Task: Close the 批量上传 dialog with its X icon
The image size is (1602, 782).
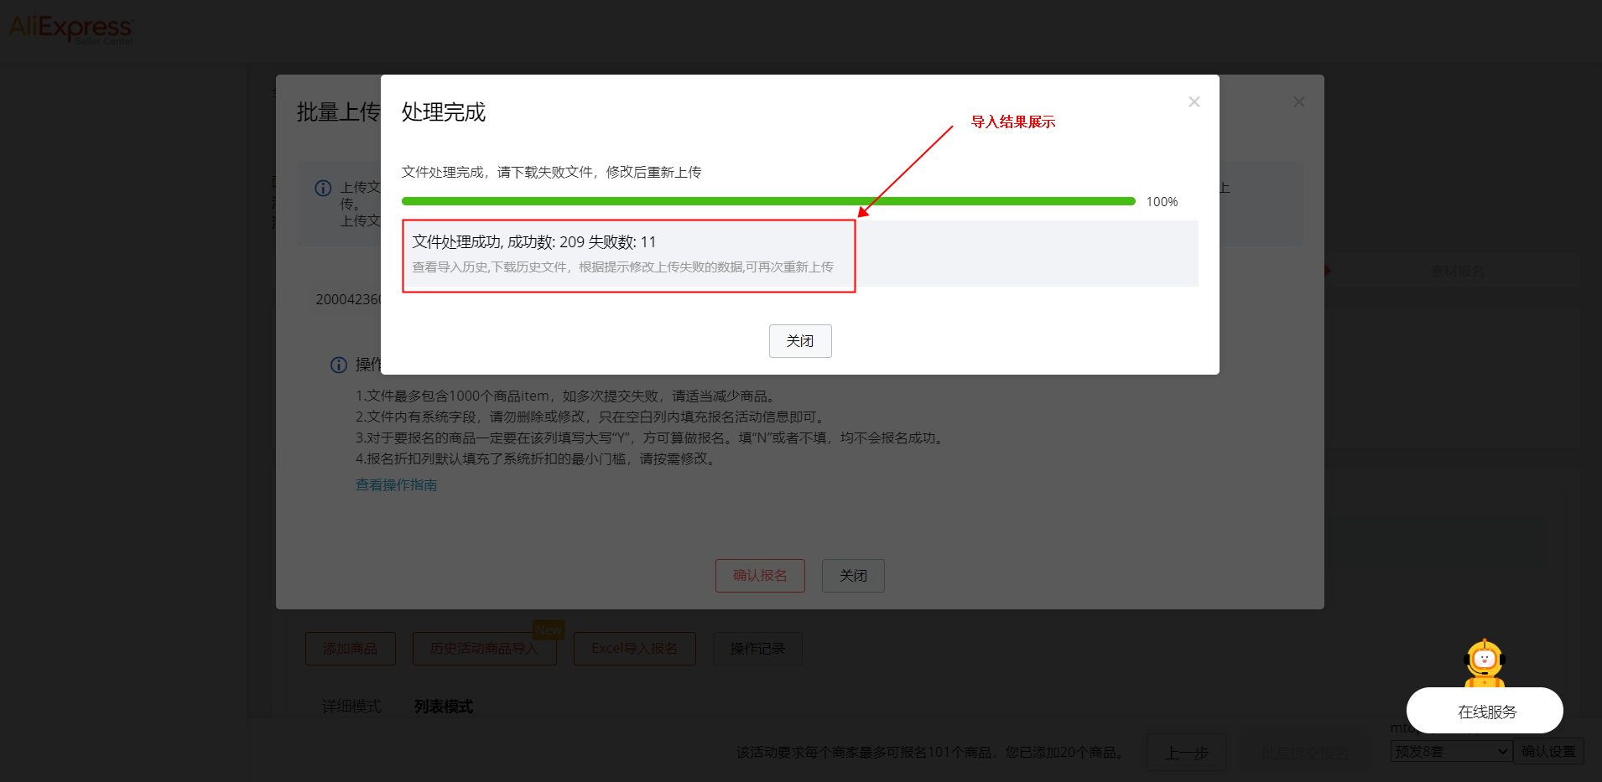Action: (1298, 101)
